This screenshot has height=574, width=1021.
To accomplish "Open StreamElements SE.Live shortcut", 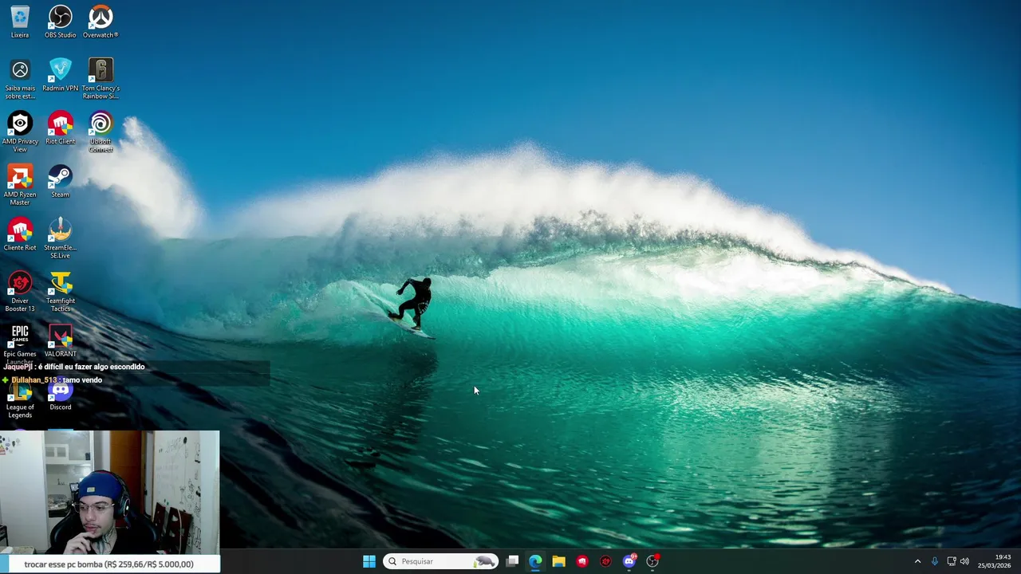I will coord(60,238).
